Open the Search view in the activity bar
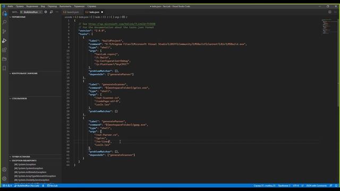Viewport: 340px width, 191px height. (x=4, y=22)
